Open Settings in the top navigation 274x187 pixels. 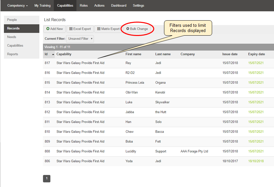[x=138, y=6]
